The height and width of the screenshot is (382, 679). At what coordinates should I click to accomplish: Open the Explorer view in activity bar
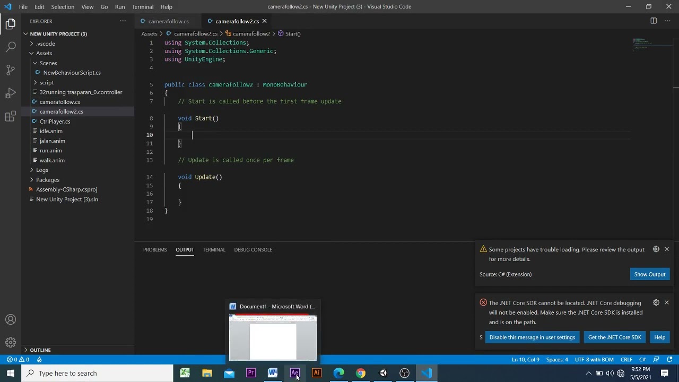[11, 24]
